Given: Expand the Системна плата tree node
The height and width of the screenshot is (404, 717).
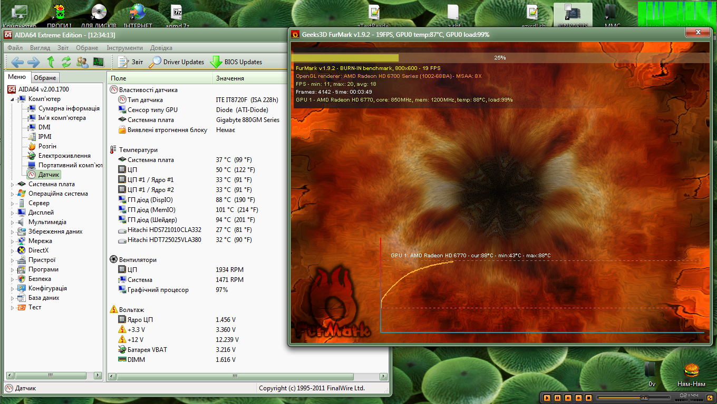Looking at the screenshot, I should 13,184.
